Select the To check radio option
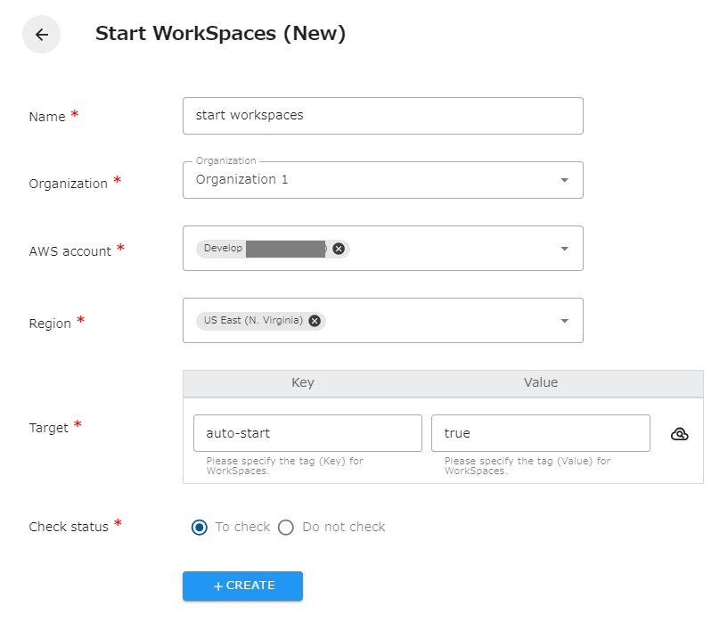The image size is (728, 623). click(x=199, y=527)
